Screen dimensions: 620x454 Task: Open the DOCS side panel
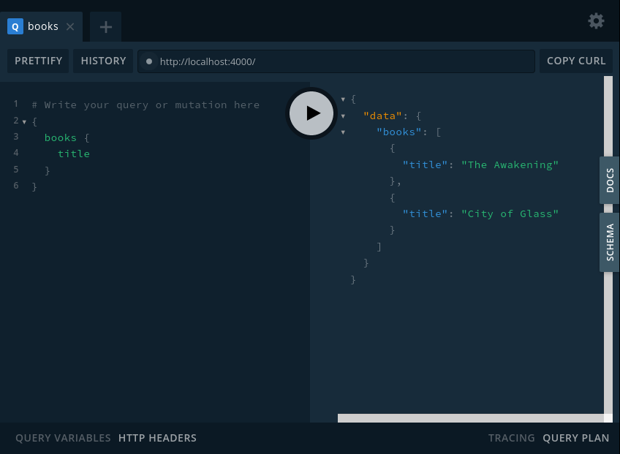pos(609,181)
